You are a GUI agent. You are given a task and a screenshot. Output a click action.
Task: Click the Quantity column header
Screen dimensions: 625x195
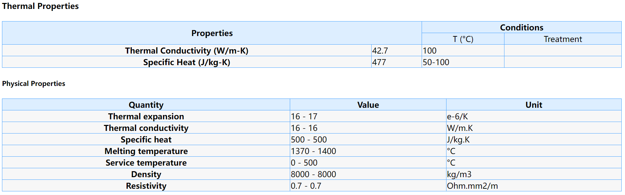coord(146,105)
